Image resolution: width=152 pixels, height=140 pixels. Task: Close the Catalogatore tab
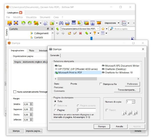(x=21, y=13)
